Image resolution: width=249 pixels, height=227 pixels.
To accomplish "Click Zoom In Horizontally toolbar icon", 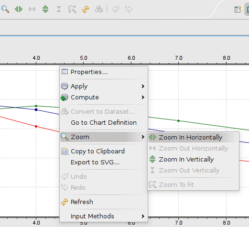I will point(19,9).
